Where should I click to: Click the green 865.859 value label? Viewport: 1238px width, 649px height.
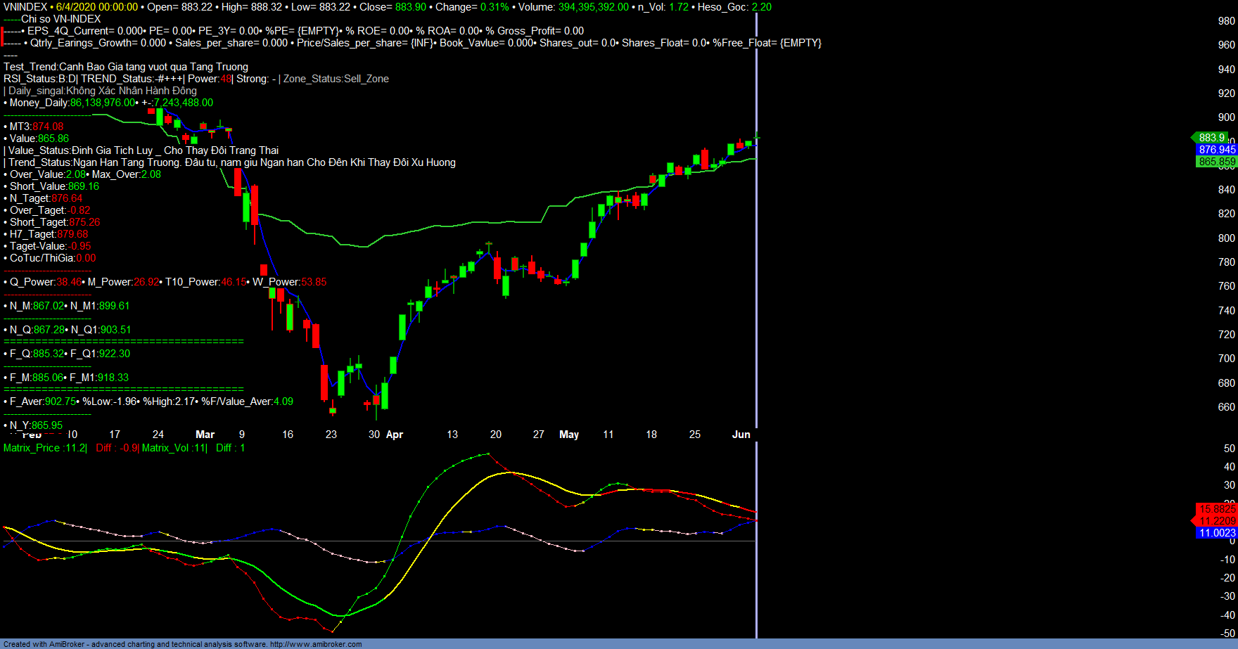coord(1217,162)
